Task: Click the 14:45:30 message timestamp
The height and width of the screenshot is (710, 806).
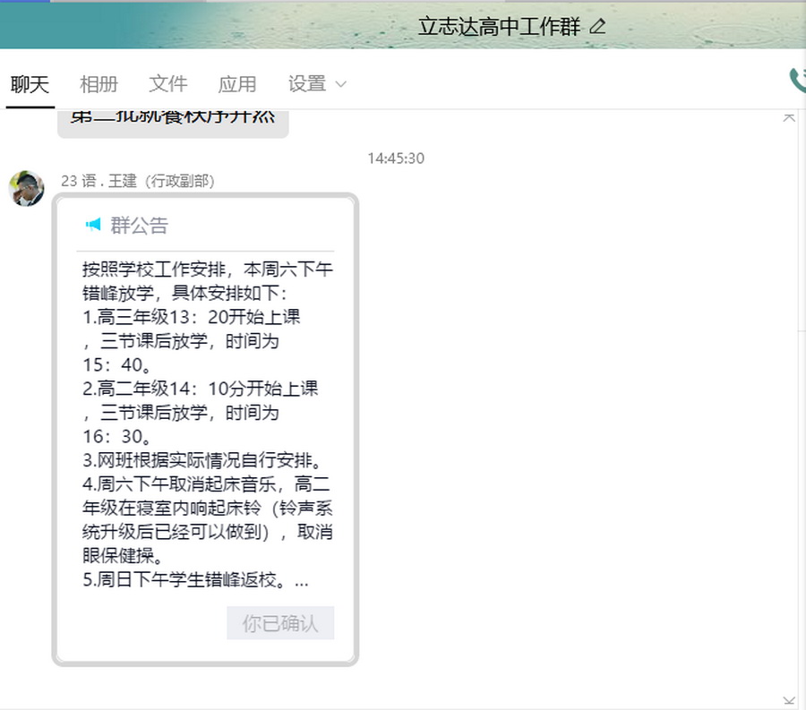Action: point(396,158)
